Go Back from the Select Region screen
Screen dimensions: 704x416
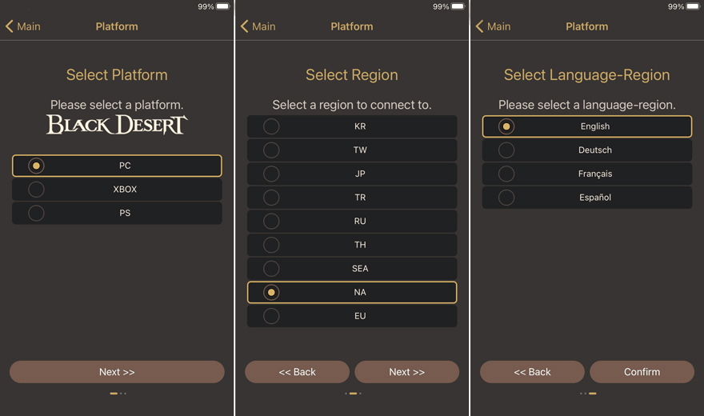298,372
